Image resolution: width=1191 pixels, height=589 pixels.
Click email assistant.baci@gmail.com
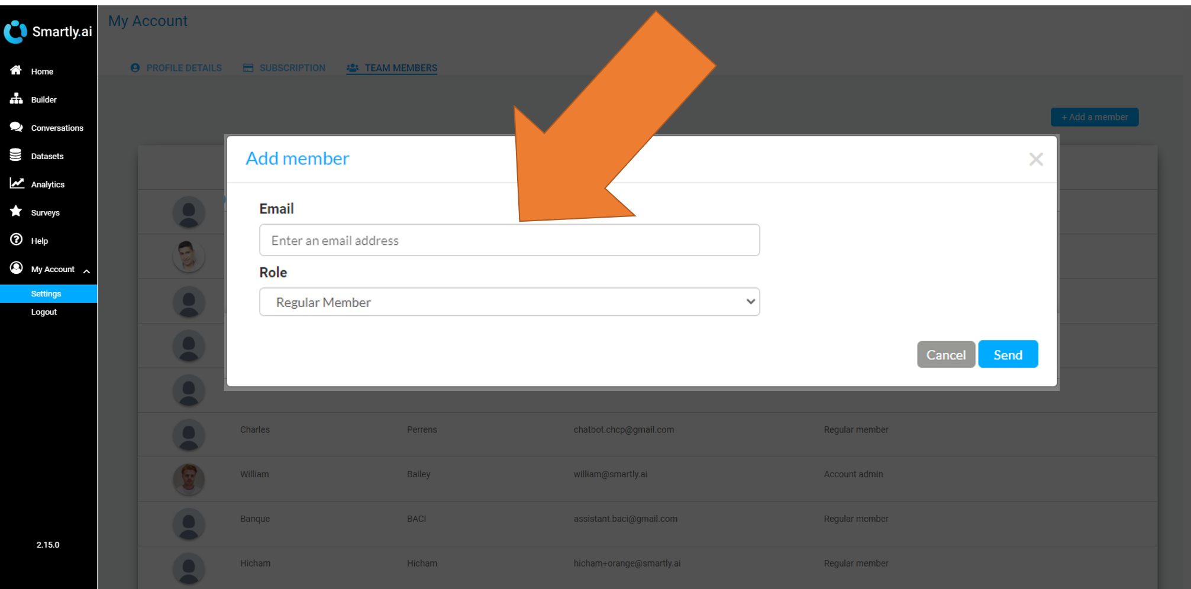click(625, 519)
